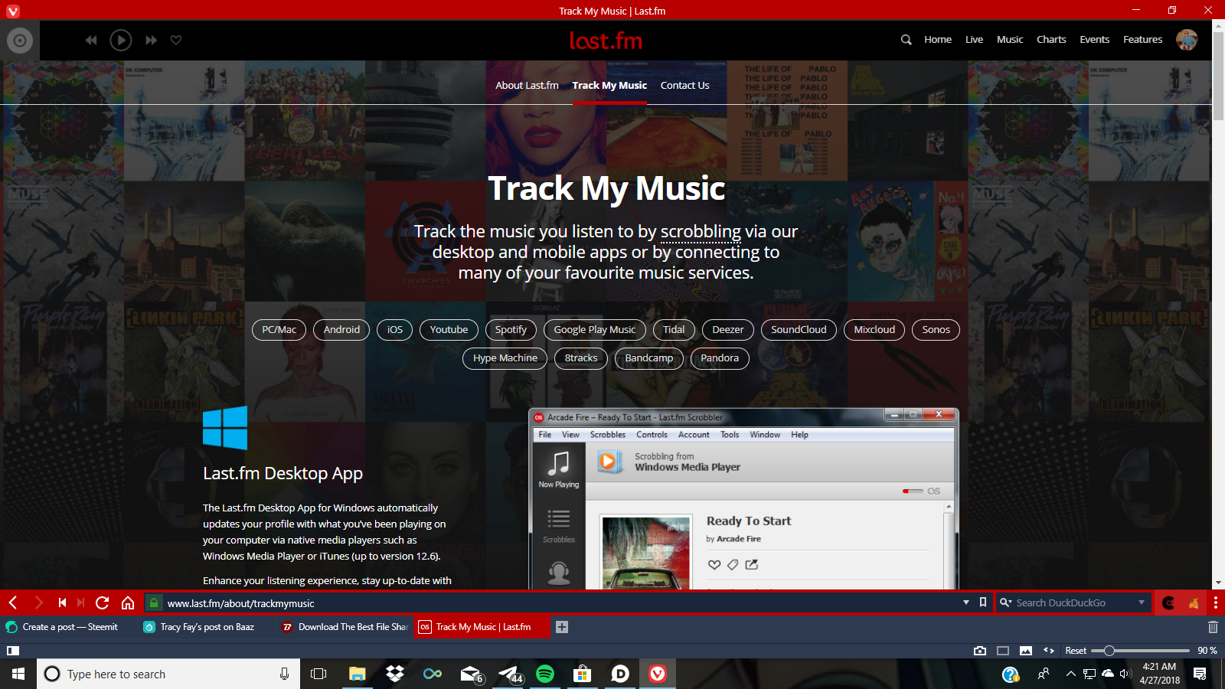The height and width of the screenshot is (689, 1225).
Task: Choose the Tidal pill button
Action: (x=674, y=330)
